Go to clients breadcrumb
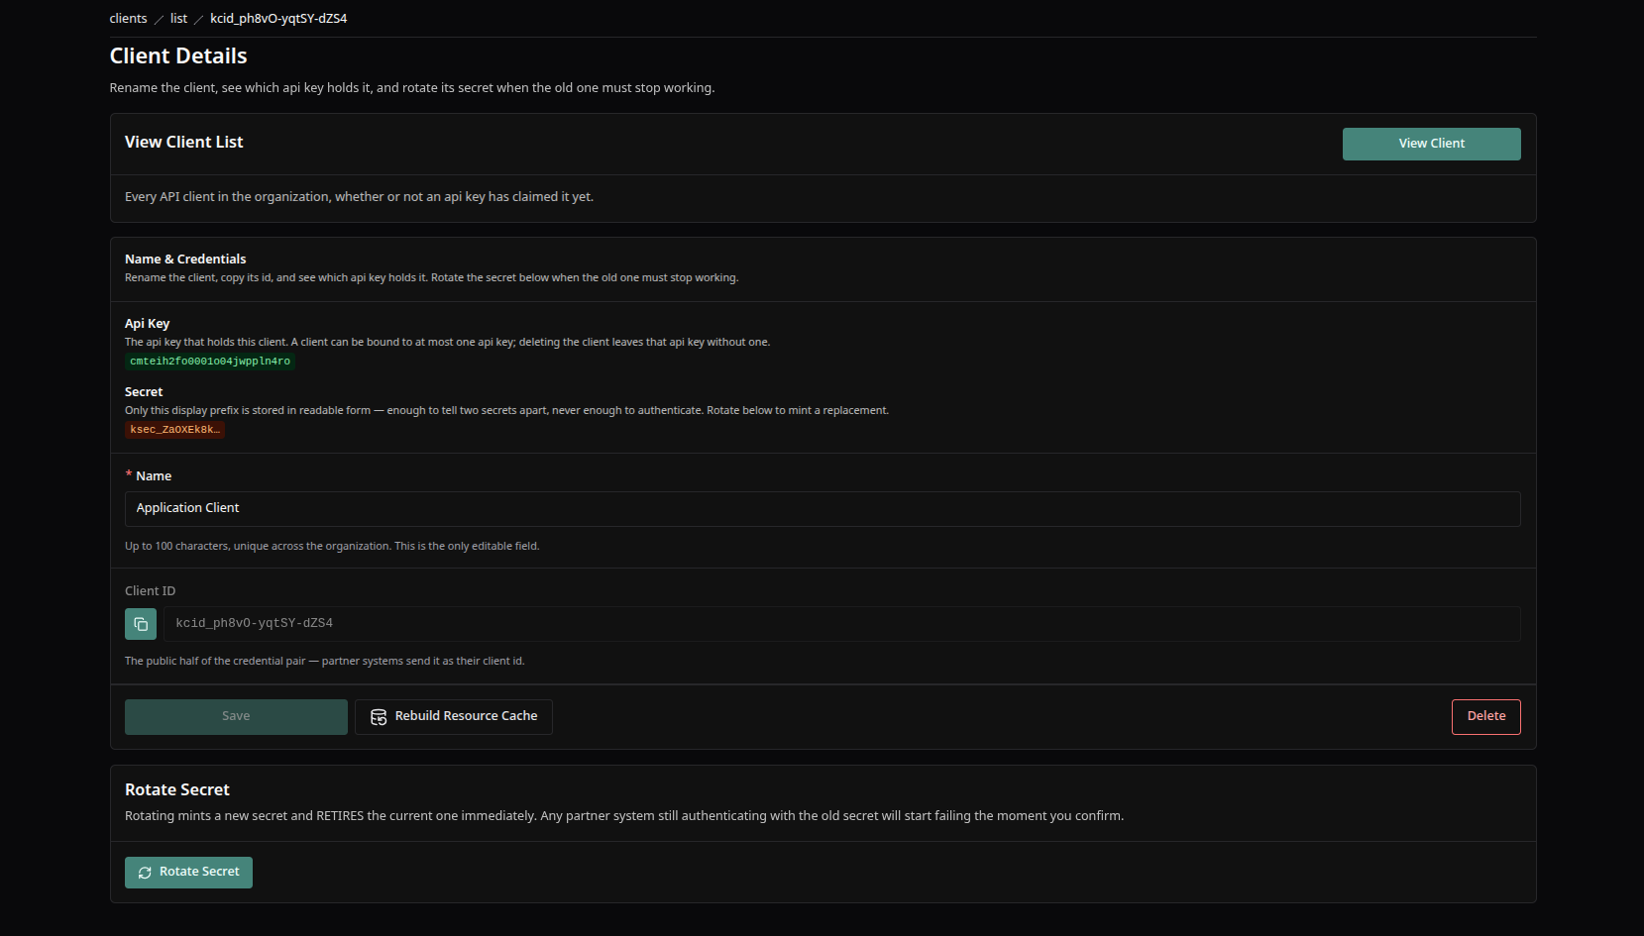This screenshot has height=936, width=1644. [128, 19]
